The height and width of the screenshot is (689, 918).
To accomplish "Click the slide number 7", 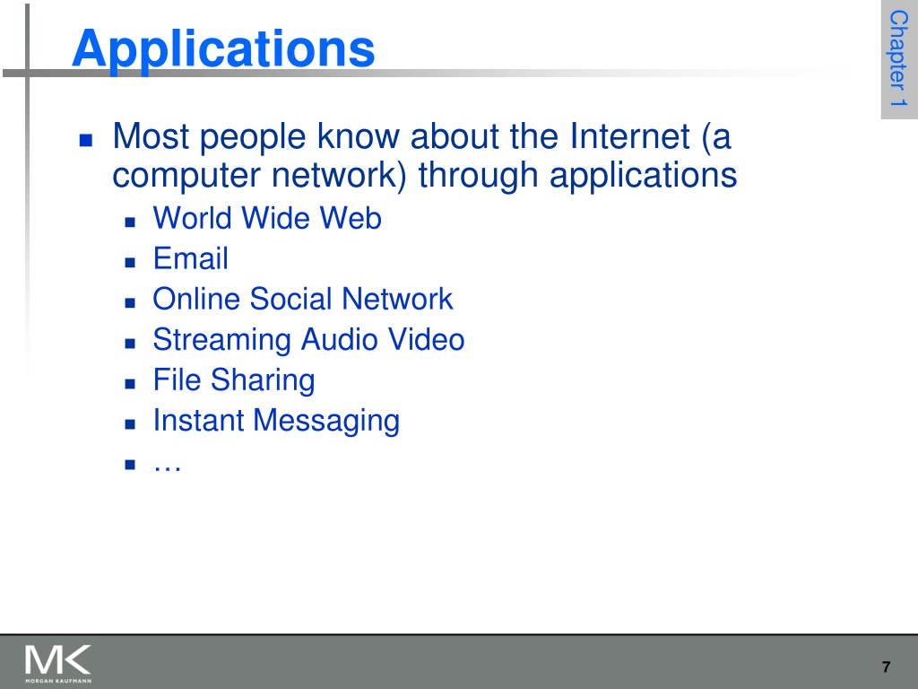I will point(886,667).
